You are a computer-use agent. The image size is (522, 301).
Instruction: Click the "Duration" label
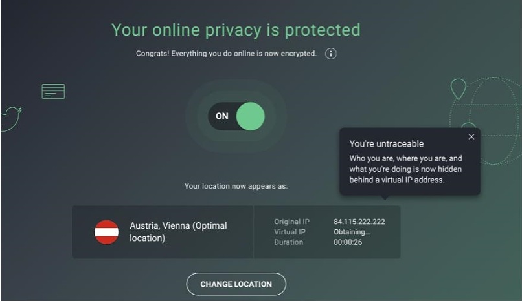(289, 242)
